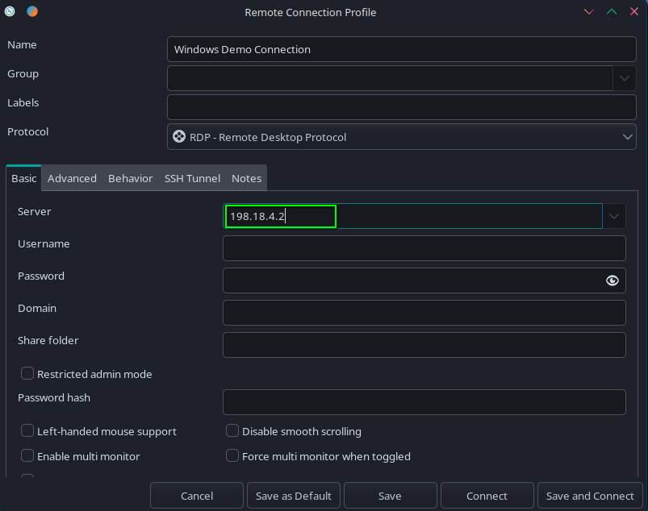Open the Server history dropdown arrow
The height and width of the screenshot is (511, 648).
click(x=614, y=216)
